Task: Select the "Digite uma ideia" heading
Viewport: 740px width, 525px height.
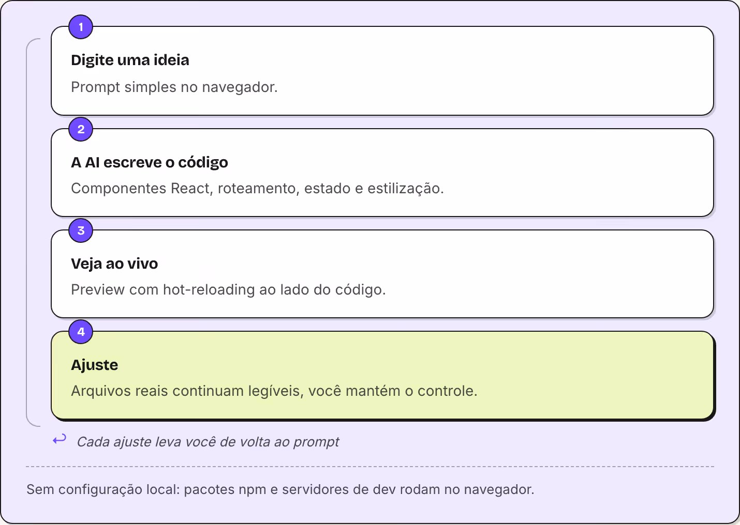Action: [x=130, y=60]
